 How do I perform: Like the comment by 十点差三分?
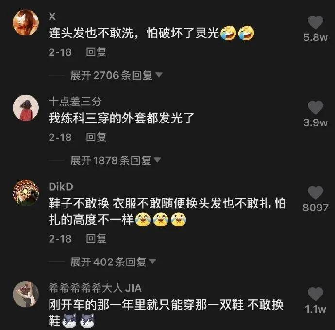[316, 107]
